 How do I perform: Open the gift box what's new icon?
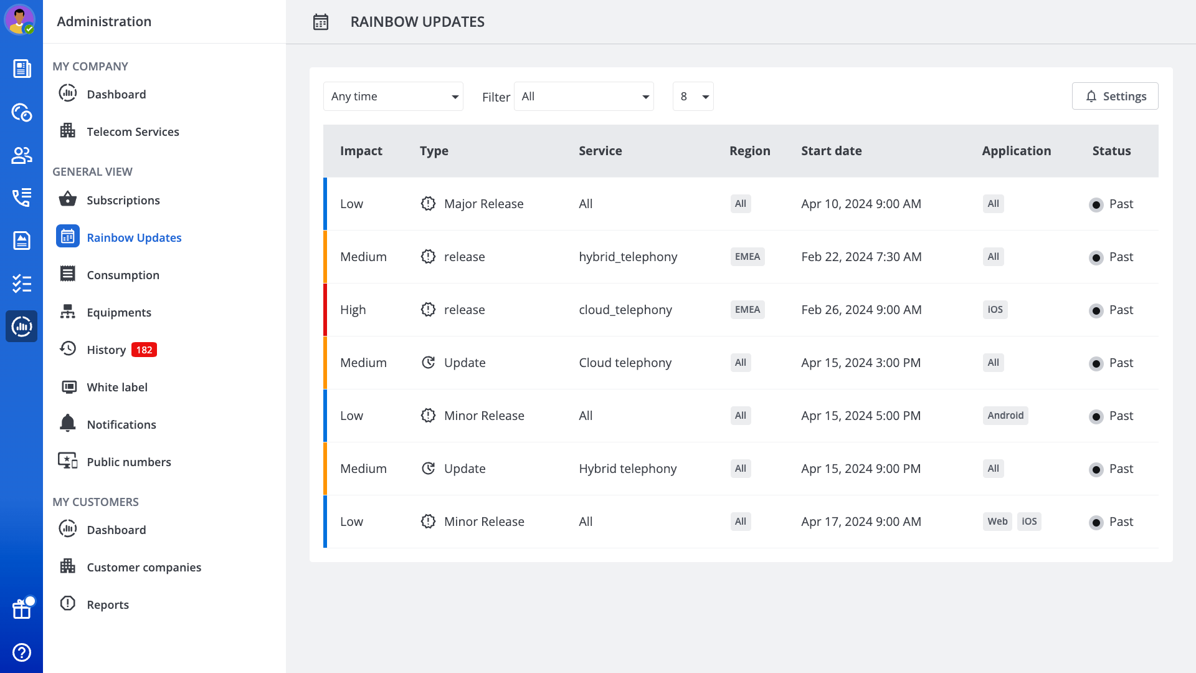[x=22, y=609]
